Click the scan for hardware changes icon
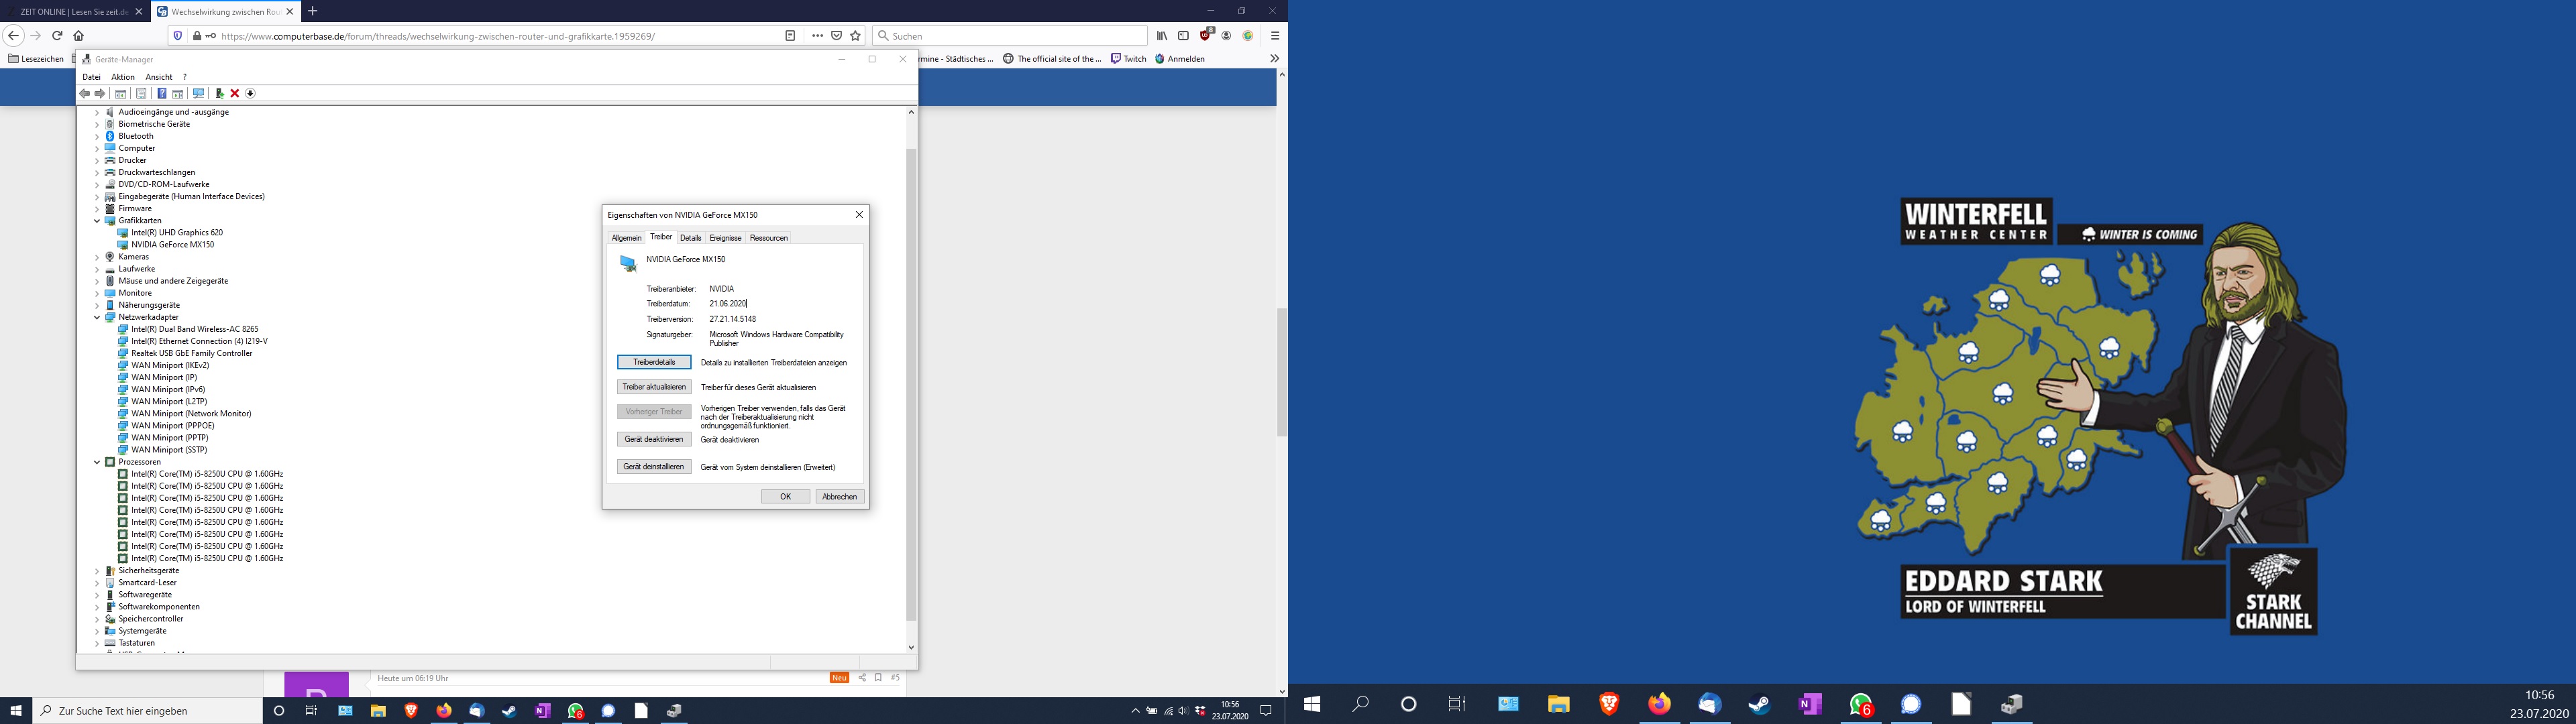This screenshot has height=724, width=2576. click(199, 93)
